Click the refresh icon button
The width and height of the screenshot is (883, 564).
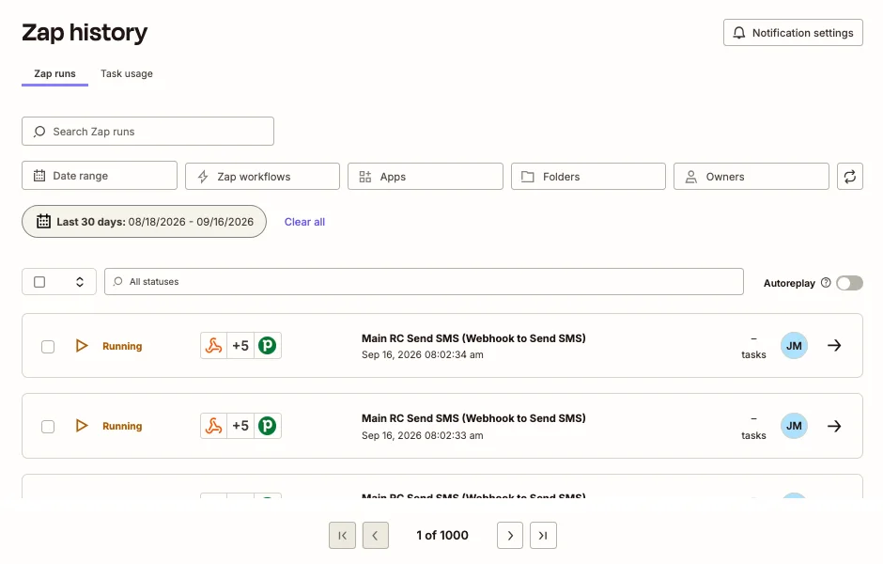pyautogui.click(x=850, y=177)
